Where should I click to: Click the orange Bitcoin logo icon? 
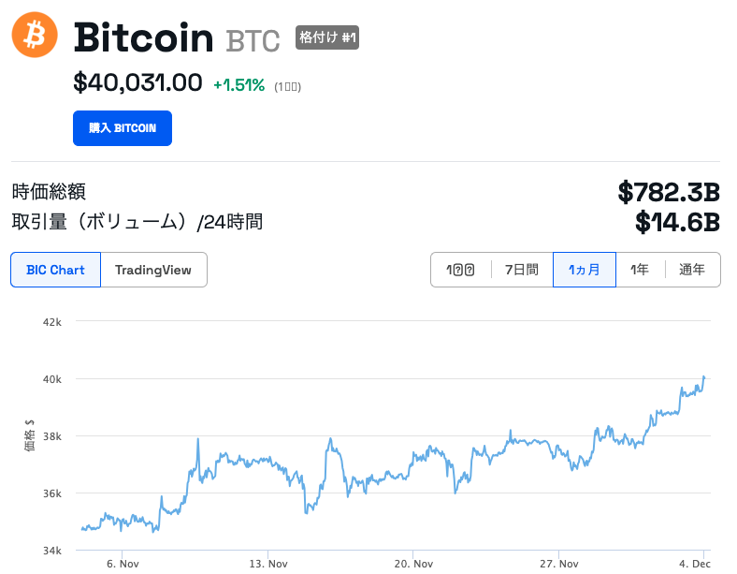35,35
